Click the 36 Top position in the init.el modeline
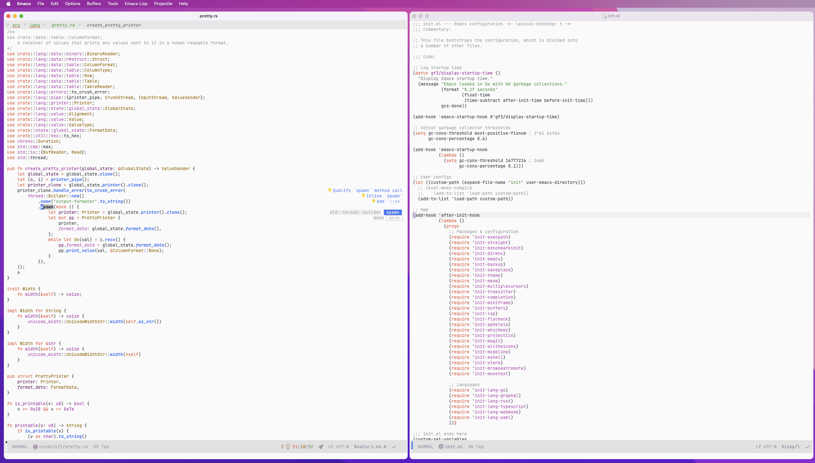 pos(476,447)
